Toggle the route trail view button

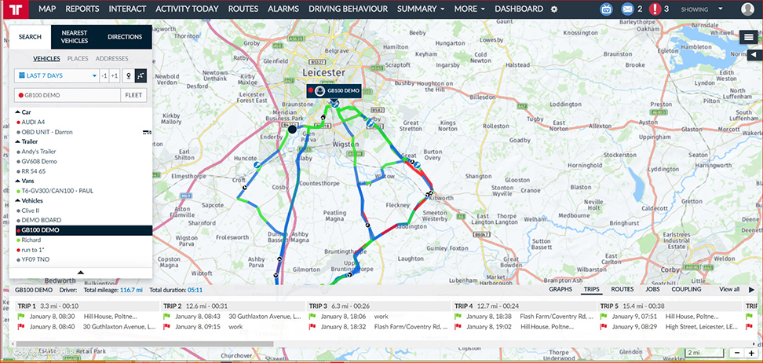tap(141, 75)
